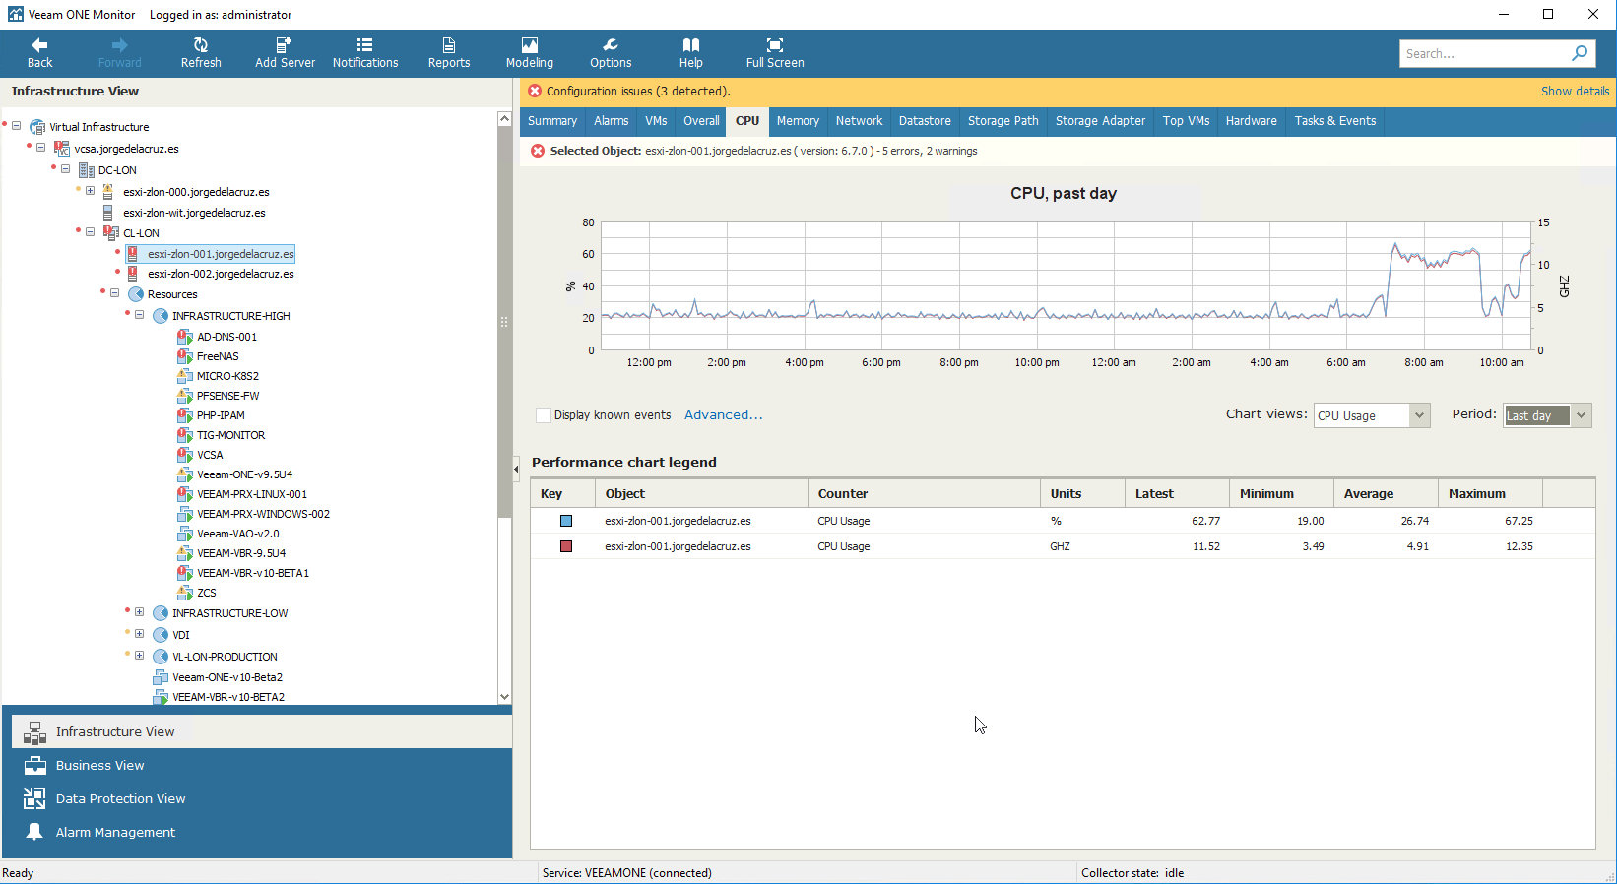Click the Data Protection View icon

click(34, 799)
